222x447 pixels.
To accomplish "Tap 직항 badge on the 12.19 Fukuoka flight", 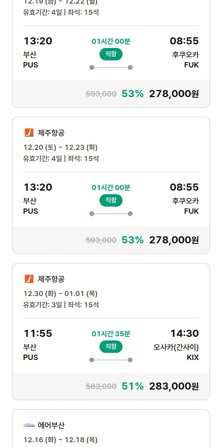I will point(111,54).
